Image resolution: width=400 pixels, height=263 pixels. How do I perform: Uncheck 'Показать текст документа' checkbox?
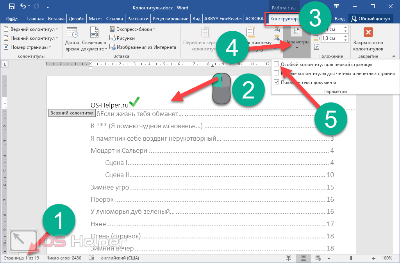click(277, 82)
